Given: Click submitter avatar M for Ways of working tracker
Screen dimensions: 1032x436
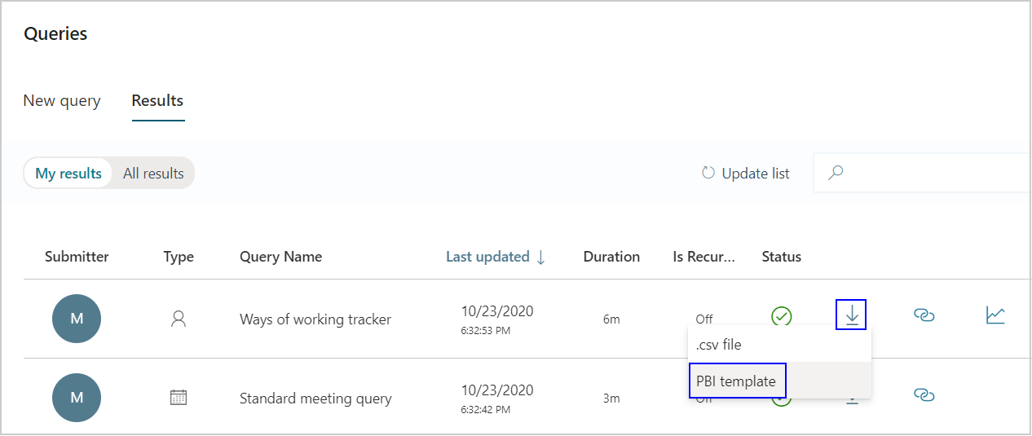Looking at the screenshot, I should [77, 319].
